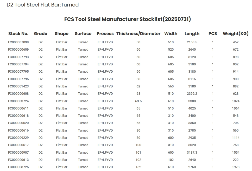Click the D2 Tool Steel Flat Bar:Turned title

43,5
